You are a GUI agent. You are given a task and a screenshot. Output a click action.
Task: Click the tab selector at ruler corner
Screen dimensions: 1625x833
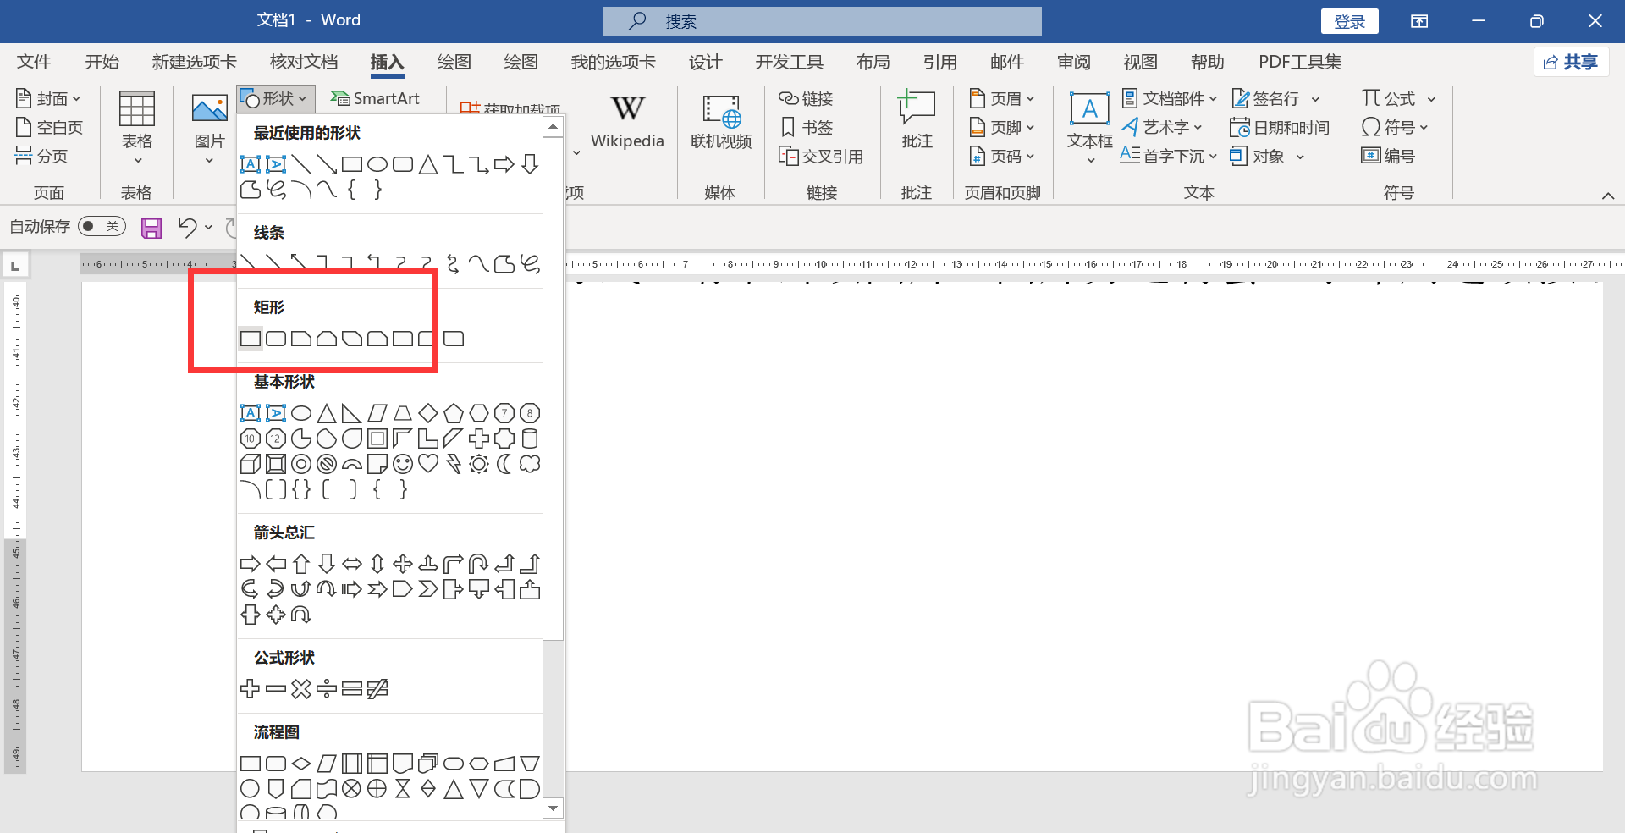click(x=15, y=266)
